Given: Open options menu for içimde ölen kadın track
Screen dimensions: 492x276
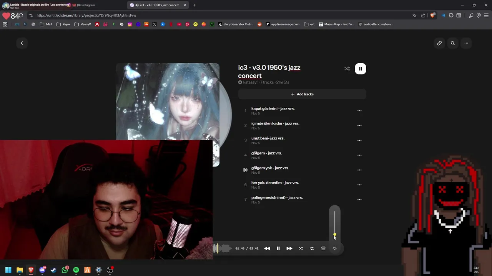Looking at the screenshot, I should (x=359, y=125).
